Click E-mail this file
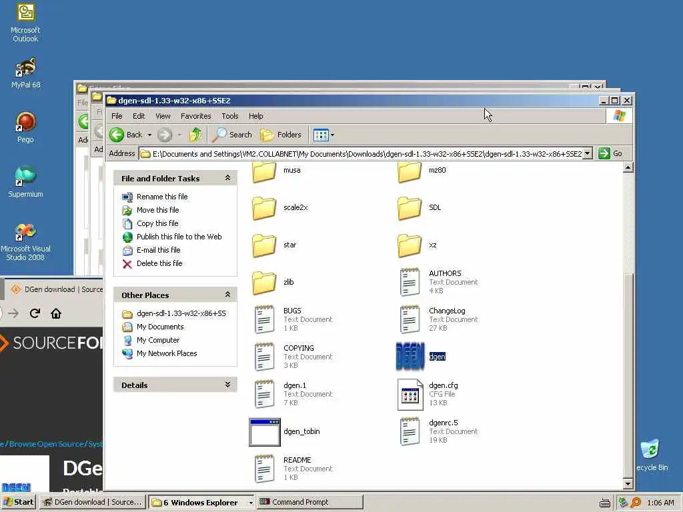 coord(158,250)
